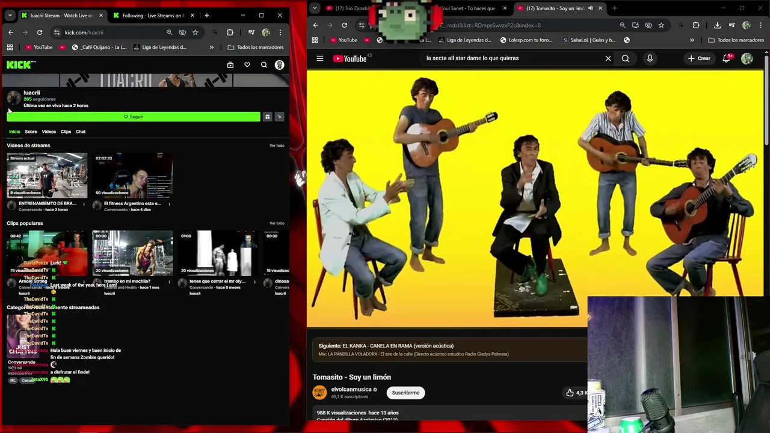This screenshot has height=433, width=770.
Task: Open downloads icon in YouTube browser window
Action: (x=717, y=25)
